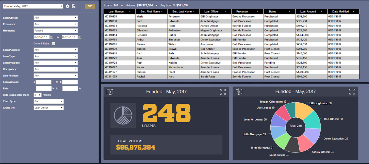Click the save disk icon
Screen dimensions: 369x164
click(x=74, y=6)
